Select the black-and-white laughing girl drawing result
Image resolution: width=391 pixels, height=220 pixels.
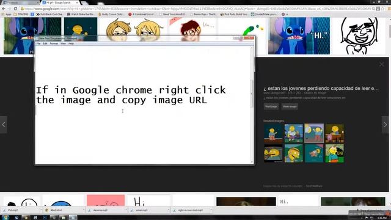pos(359,35)
